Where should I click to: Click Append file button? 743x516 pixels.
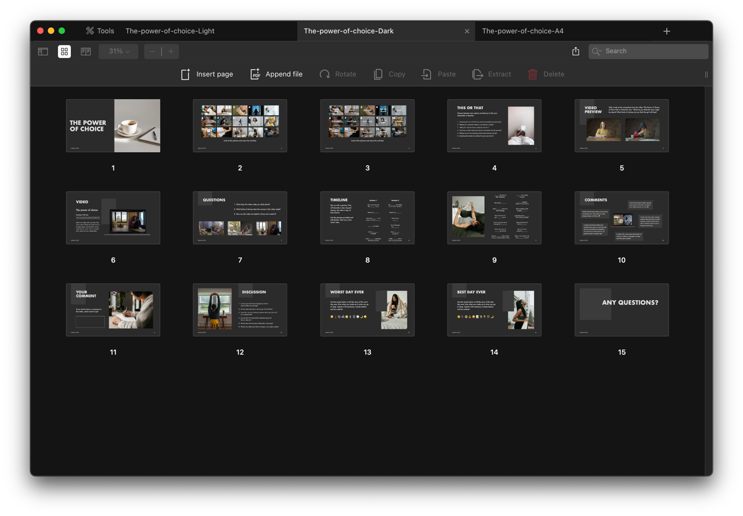[276, 74]
